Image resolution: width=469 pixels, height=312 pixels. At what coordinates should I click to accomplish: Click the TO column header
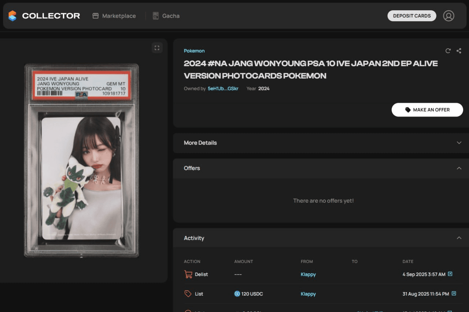point(355,262)
